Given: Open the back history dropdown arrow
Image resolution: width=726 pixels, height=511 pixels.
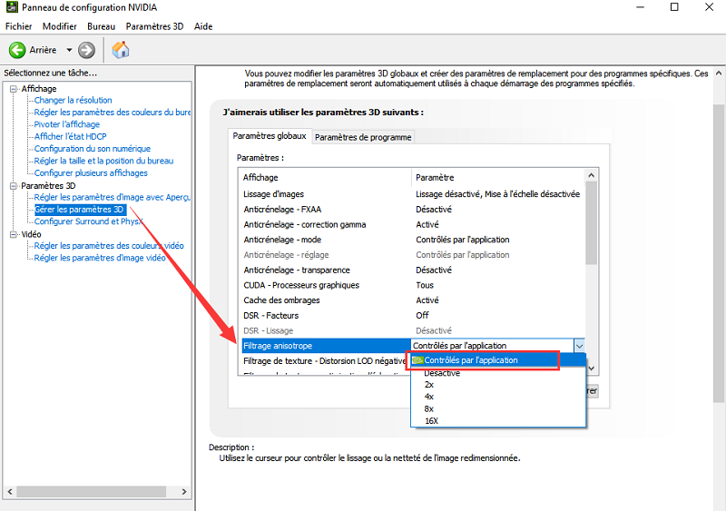Looking at the screenshot, I should click(x=69, y=50).
